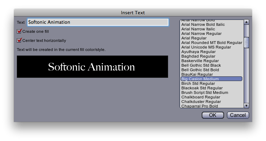
Task: Click the scroll down arrow of font list
Action: [x=246, y=105]
